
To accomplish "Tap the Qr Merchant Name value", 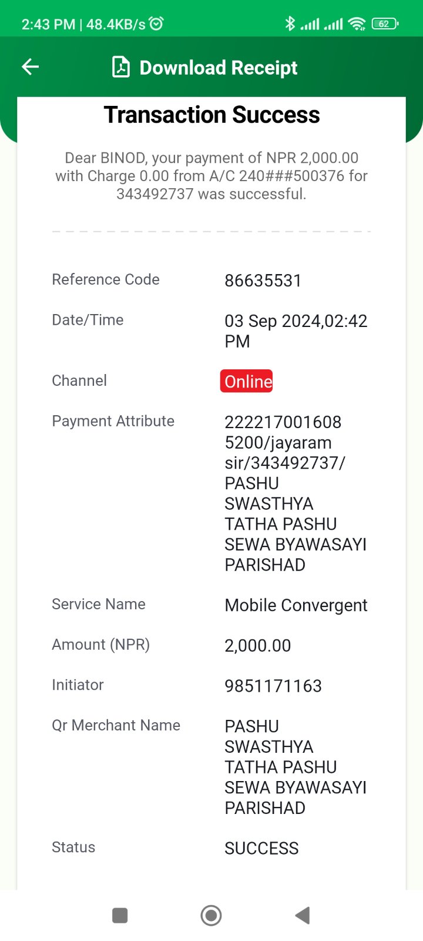I will 296,767.
